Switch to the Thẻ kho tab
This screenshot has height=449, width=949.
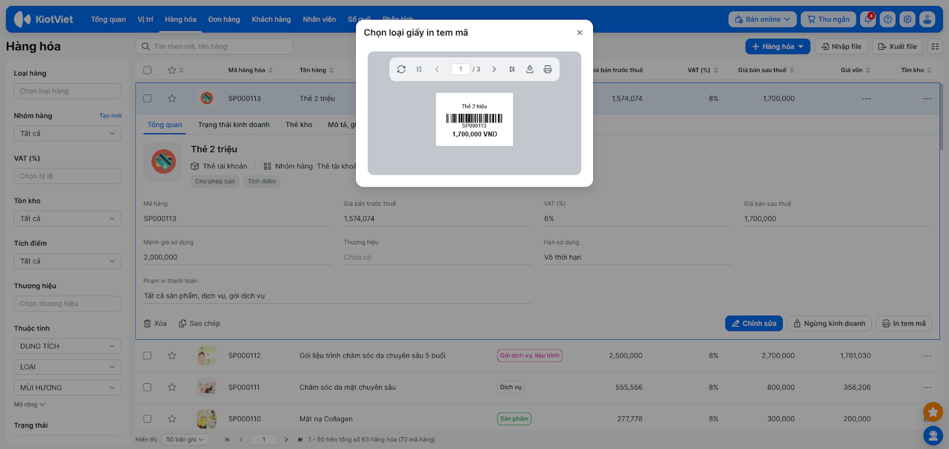tap(299, 125)
